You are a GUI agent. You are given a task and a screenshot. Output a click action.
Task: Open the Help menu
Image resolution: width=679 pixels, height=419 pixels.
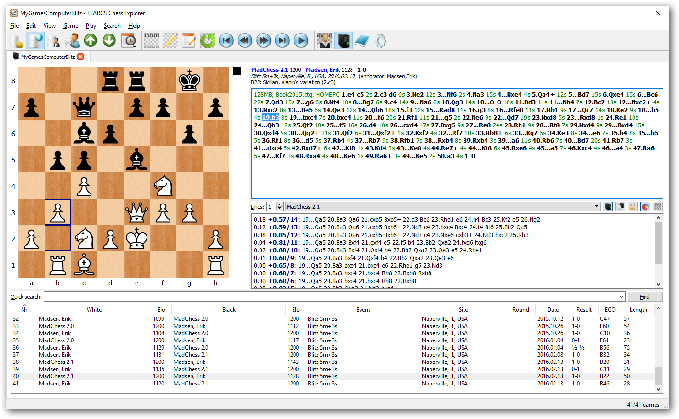(134, 26)
